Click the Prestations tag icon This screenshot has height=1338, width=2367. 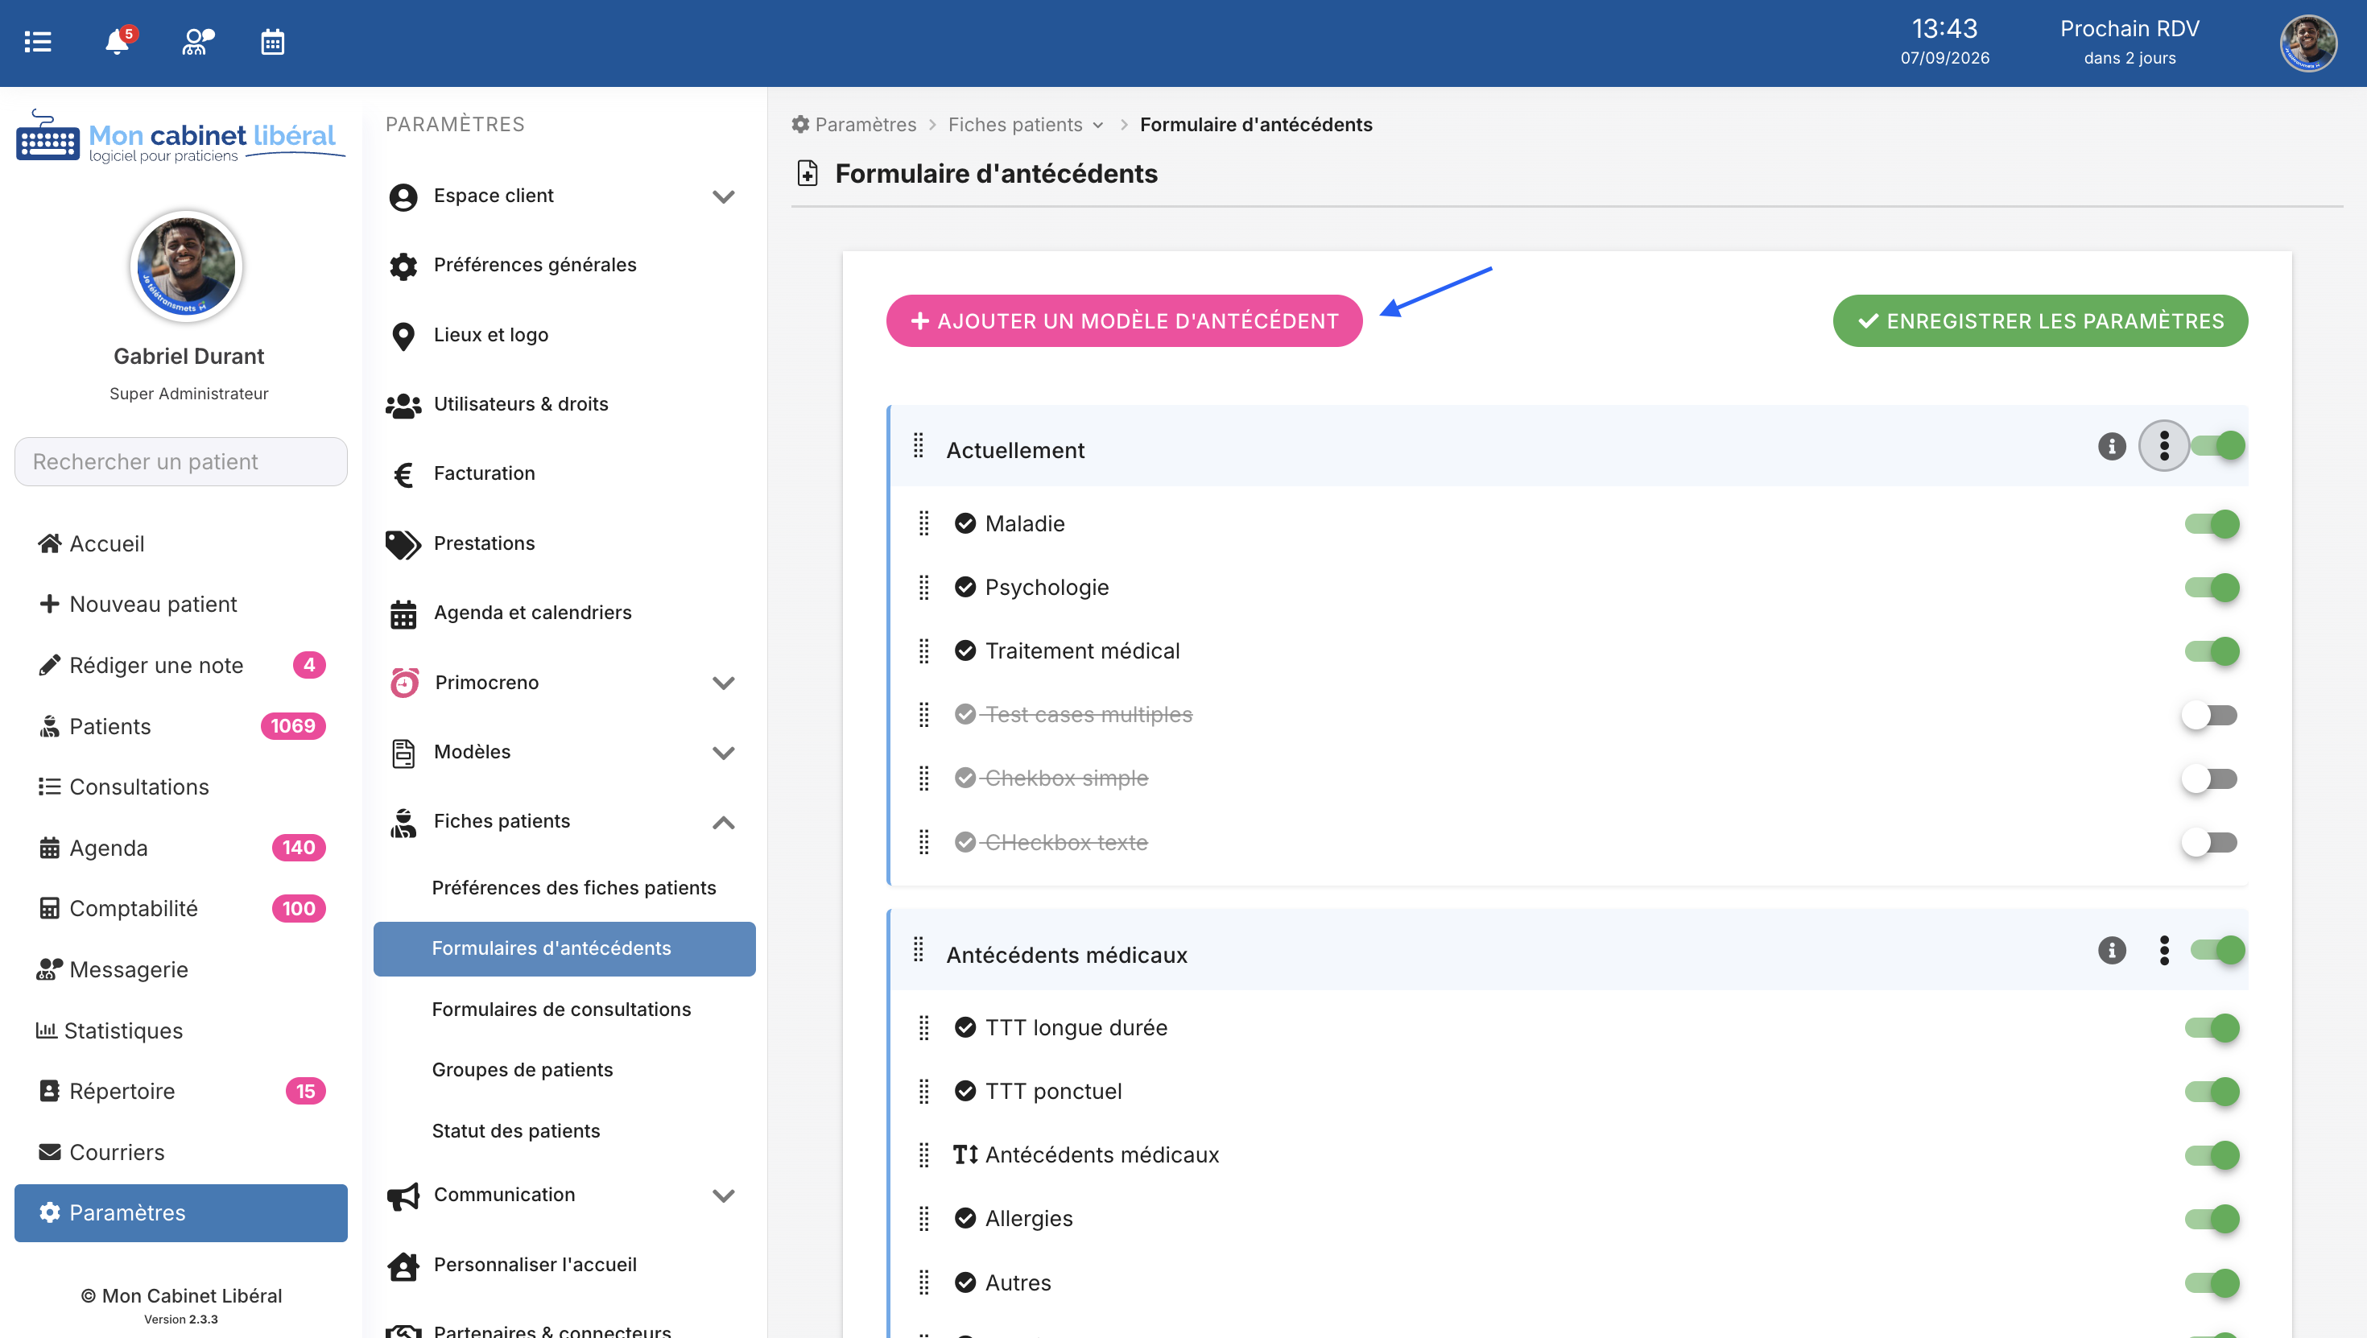403,544
